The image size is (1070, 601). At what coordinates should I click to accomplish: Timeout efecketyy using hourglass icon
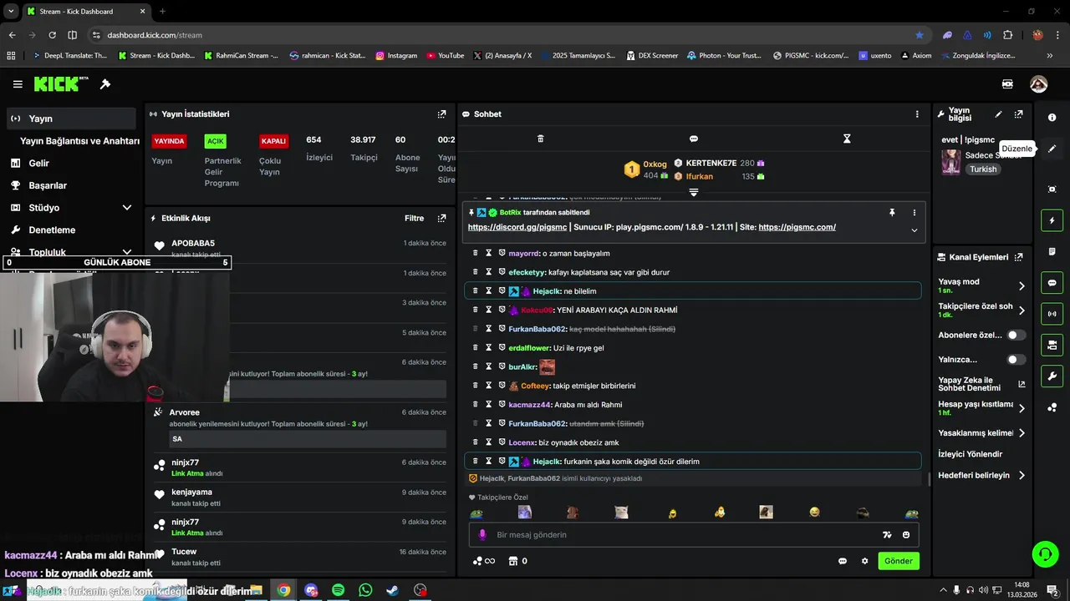click(x=489, y=272)
